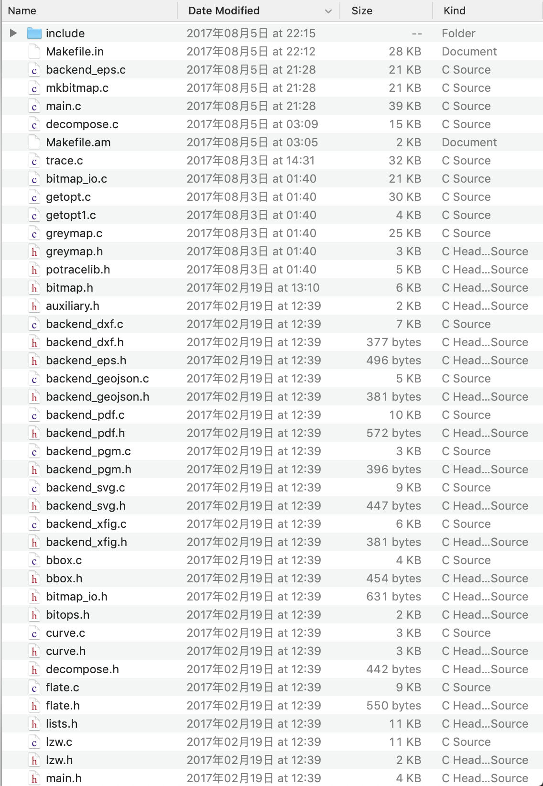Click the Document kind of Makefile.am
543x786 pixels.
click(x=469, y=142)
